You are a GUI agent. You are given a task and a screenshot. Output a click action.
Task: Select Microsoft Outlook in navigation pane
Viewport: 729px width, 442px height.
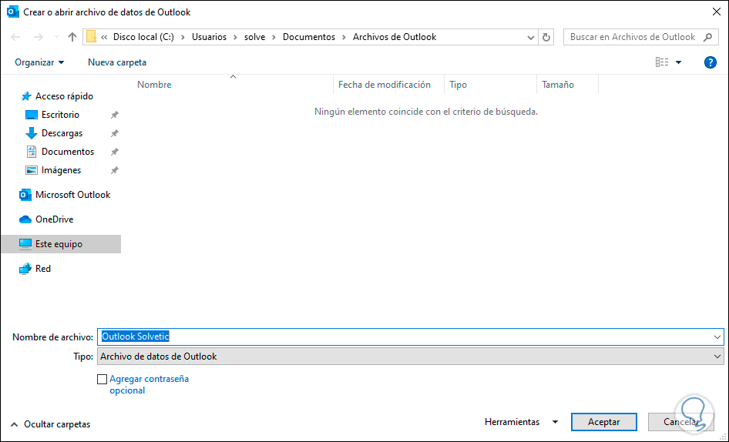(72, 196)
